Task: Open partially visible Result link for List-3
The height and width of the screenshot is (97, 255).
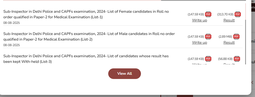Action: point(229,64)
